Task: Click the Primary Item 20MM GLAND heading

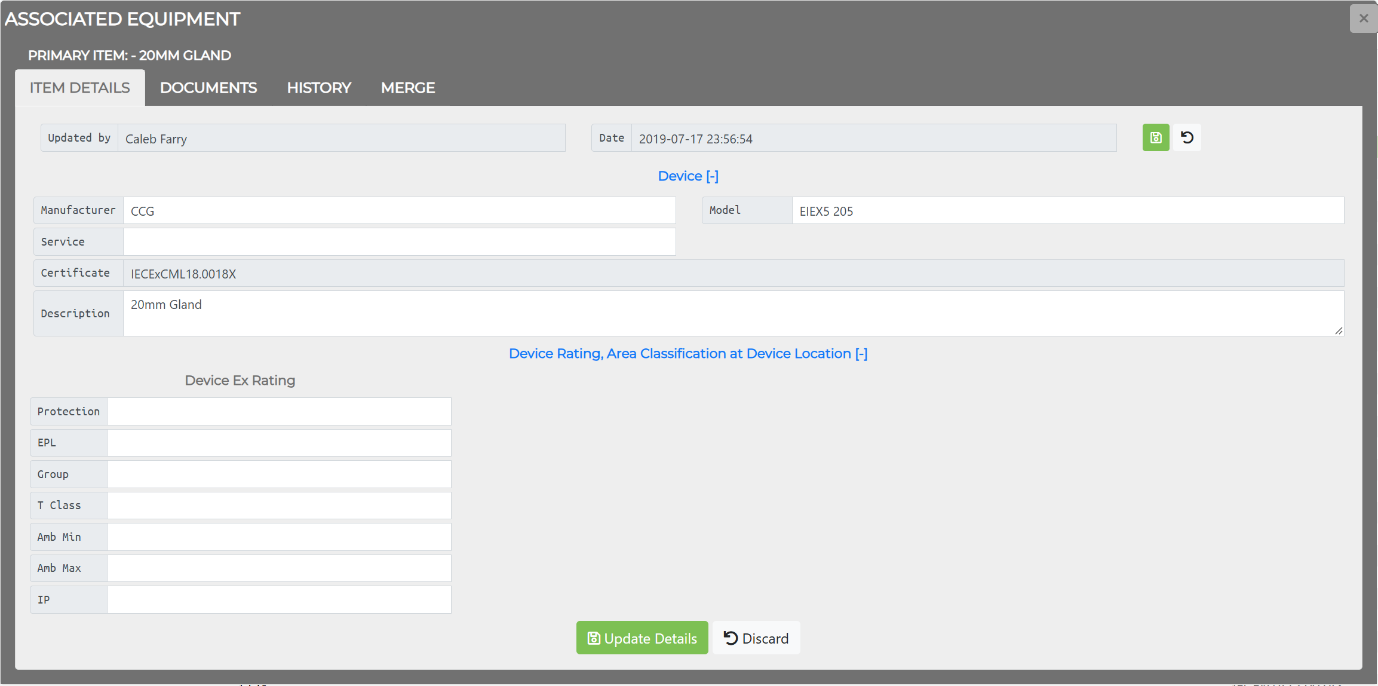Action: coord(130,56)
